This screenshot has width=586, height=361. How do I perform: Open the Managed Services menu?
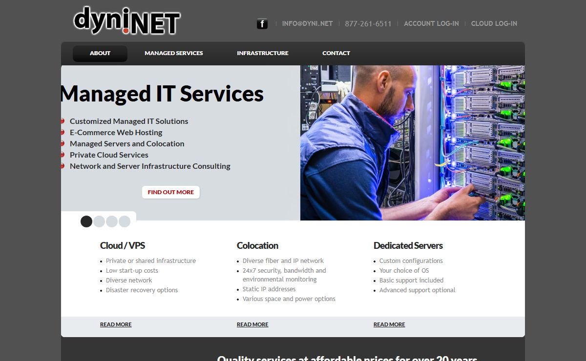coord(174,53)
